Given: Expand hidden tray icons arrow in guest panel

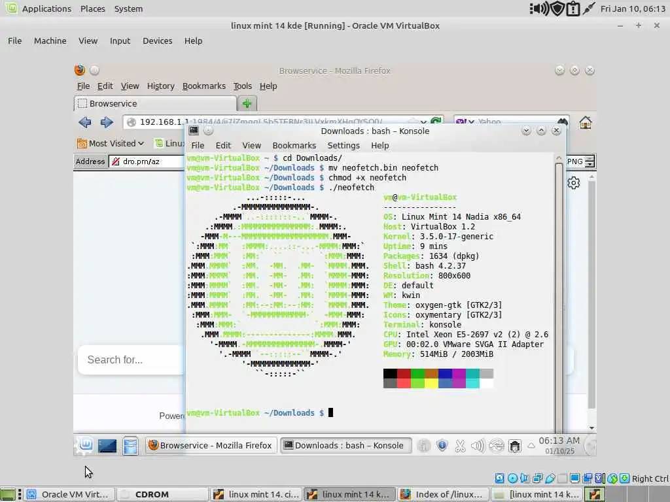Looking at the screenshot, I should pyautogui.click(x=531, y=446).
